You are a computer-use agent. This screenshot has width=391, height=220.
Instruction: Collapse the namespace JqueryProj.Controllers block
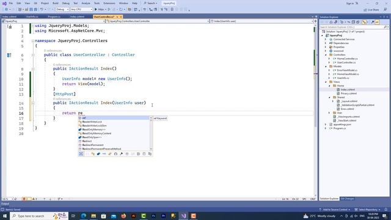click(33, 41)
